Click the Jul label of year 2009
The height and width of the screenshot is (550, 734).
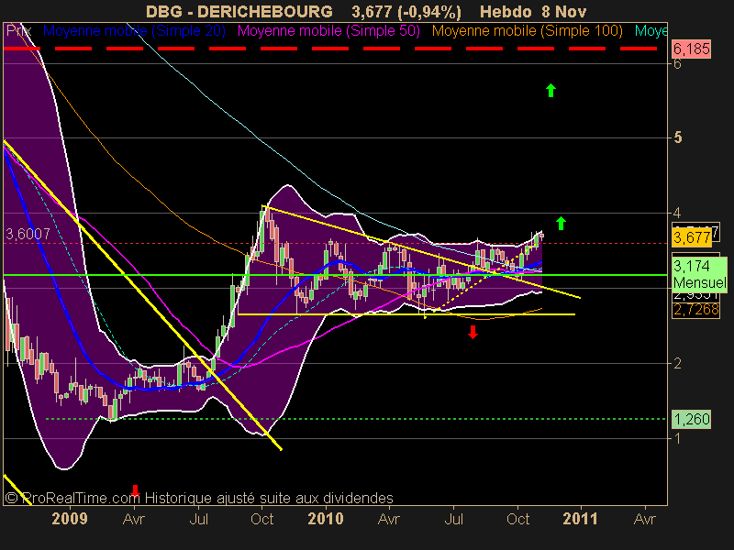pyautogui.click(x=198, y=519)
